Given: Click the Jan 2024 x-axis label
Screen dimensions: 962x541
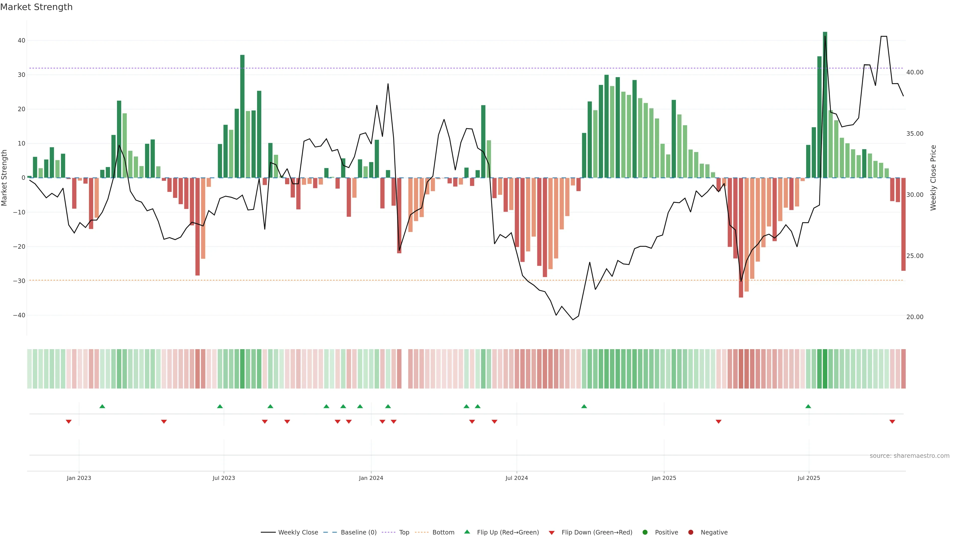Looking at the screenshot, I should click(x=371, y=478).
